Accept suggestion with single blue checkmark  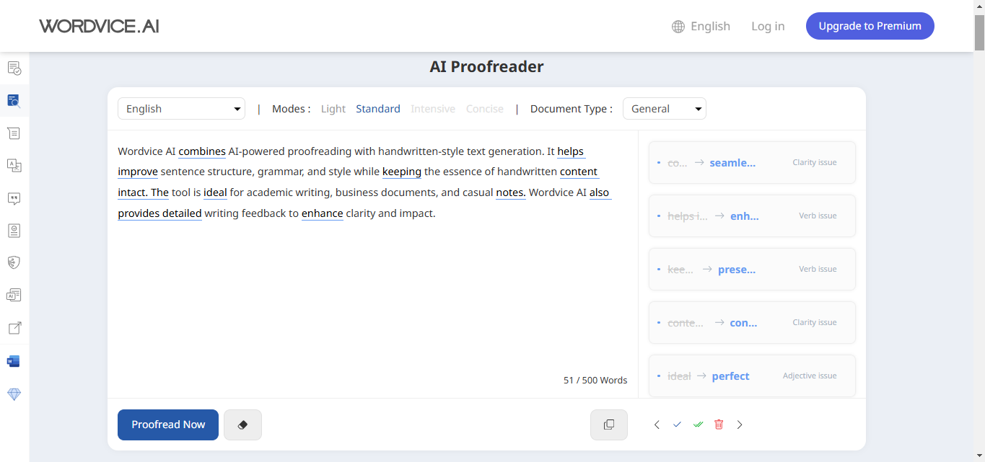pos(677,425)
